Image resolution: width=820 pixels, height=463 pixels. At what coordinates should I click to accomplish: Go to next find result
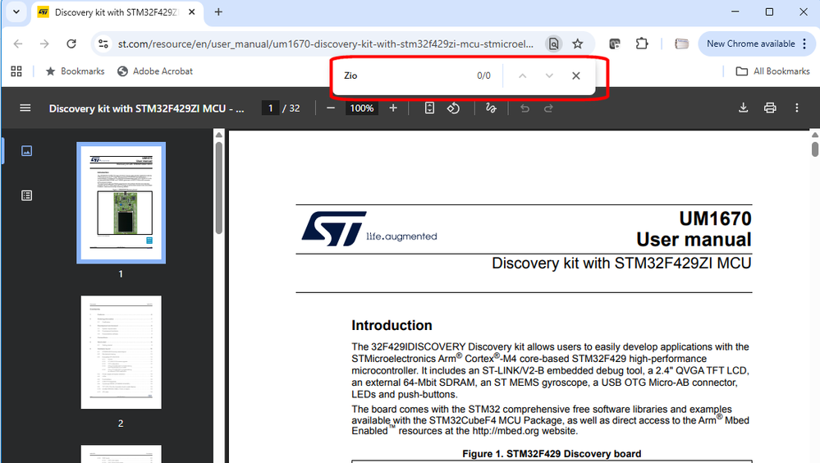click(549, 76)
